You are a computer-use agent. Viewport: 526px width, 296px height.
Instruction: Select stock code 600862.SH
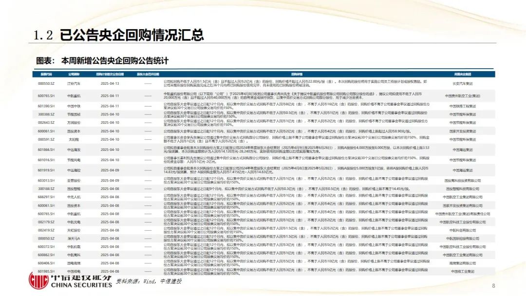(x=46, y=255)
